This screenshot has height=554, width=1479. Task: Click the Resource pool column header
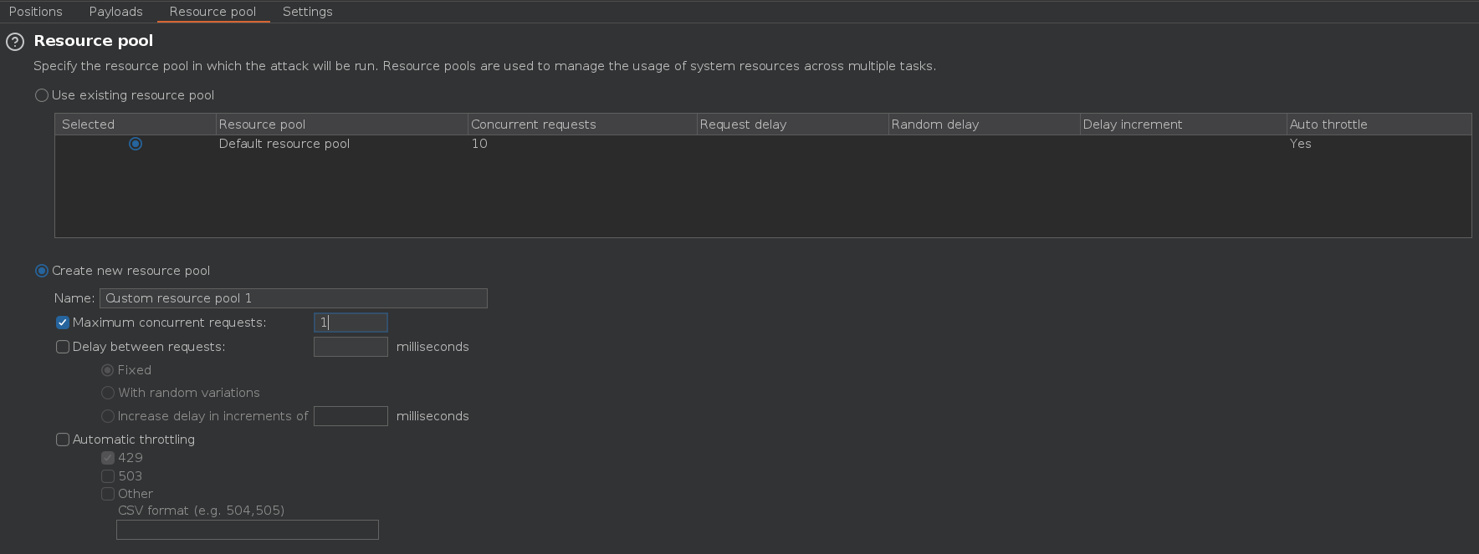click(262, 125)
